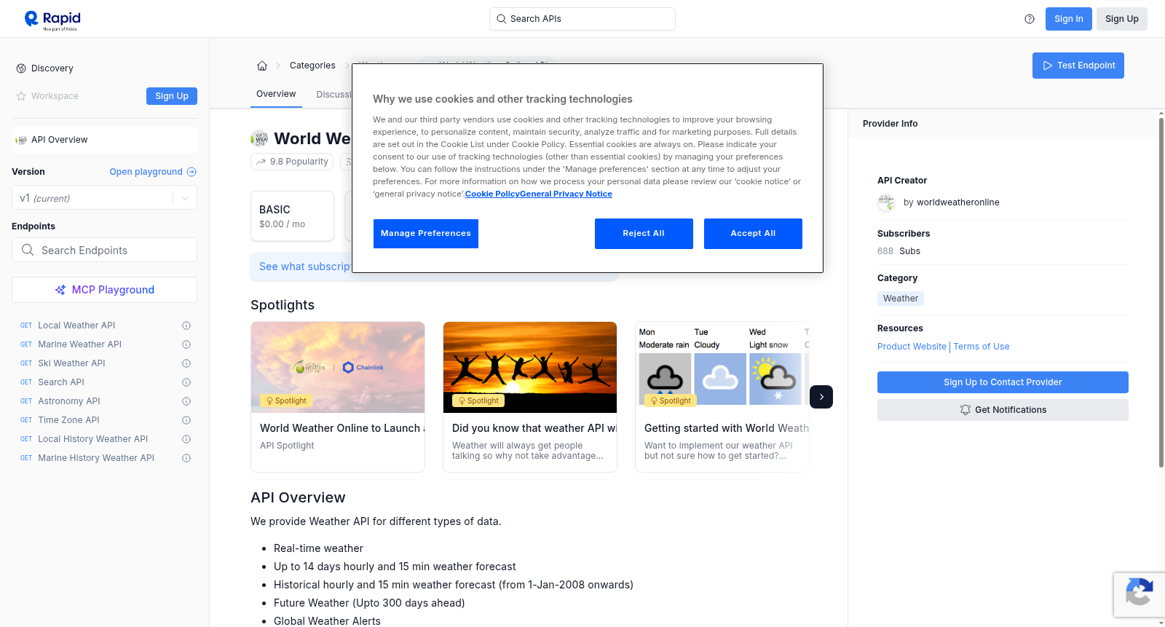Open the Local History Weather API endpoint
The width and height of the screenshot is (1165, 627).
click(x=92, y=439)
